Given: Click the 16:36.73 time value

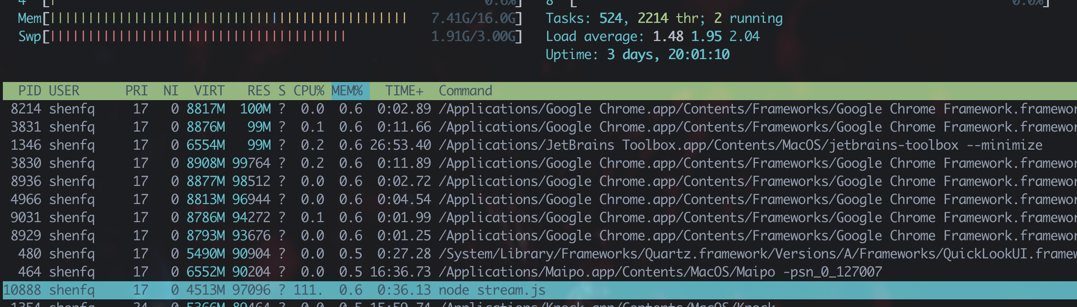Looking at the screenshot, I should click(400, 272).
